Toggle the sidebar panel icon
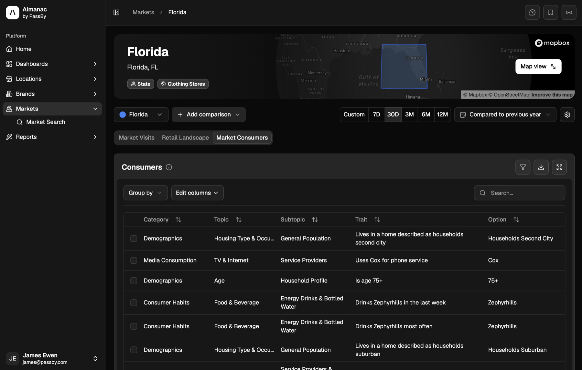Viewport: 582px width, 370px height. point(116,12)
